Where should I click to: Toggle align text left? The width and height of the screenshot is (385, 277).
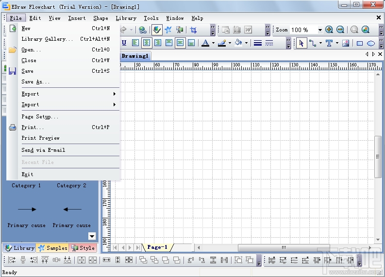tap(135, 43)
